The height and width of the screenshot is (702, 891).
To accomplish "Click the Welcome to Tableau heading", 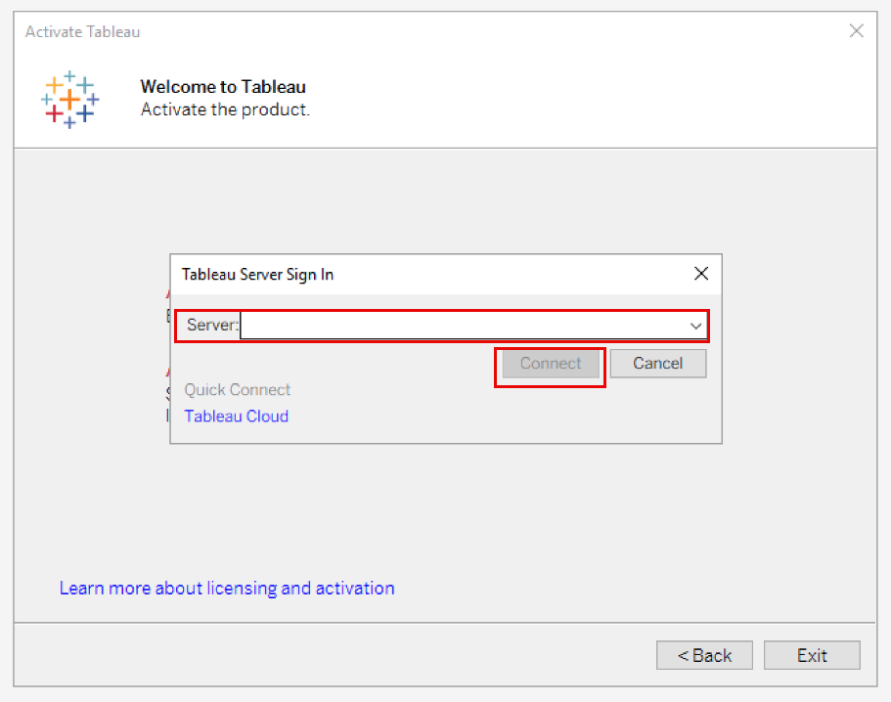I will point(223,86).
